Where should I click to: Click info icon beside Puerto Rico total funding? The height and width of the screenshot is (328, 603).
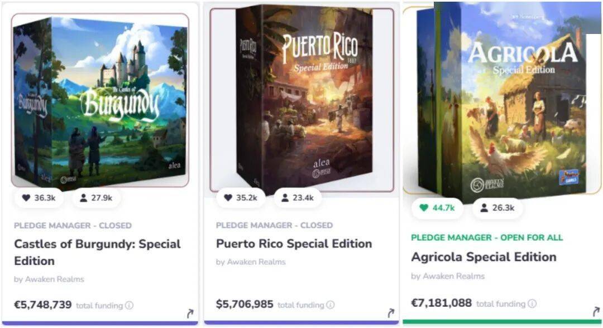pyautogui.click(x=331, y=305)
